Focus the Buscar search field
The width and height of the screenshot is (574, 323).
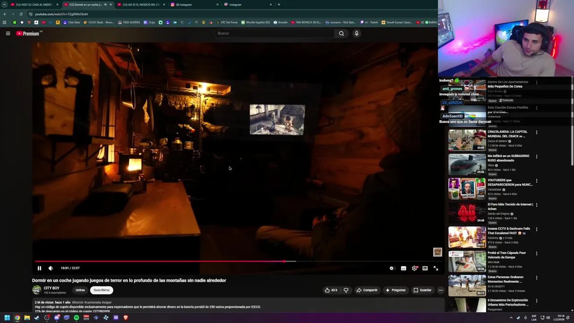[274, 33]
